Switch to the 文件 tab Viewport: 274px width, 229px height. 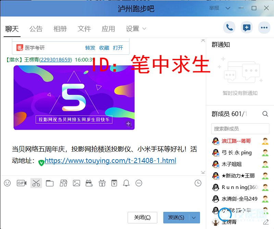(84, 29)
